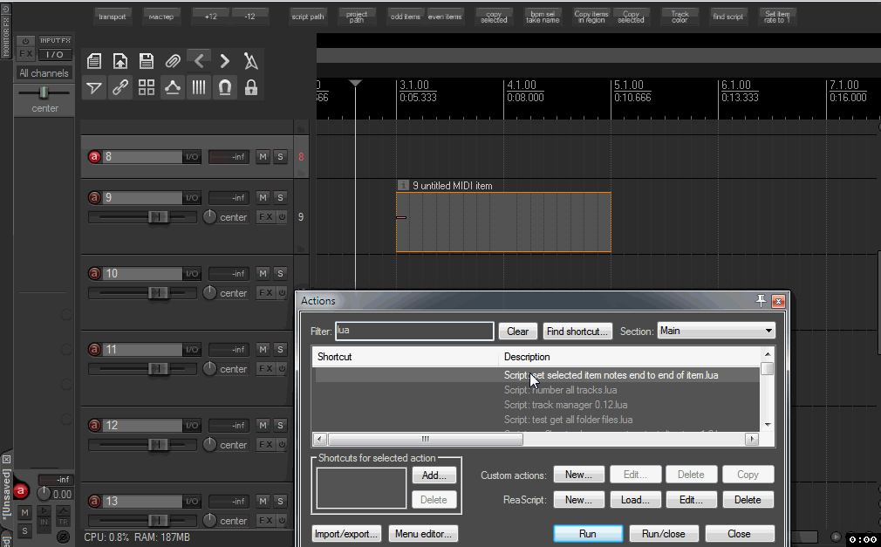Select the 9 untitled MIDI item

point(503,222)
